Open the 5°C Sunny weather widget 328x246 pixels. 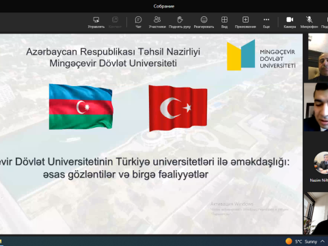coord(301,241)
